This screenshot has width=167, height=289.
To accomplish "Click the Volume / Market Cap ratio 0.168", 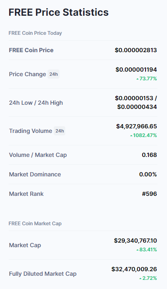I will [x=149, y=155].
